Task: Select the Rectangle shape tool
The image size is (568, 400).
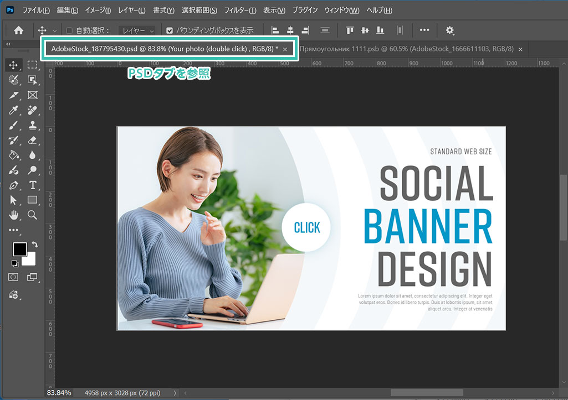Action: click(32, 200)
